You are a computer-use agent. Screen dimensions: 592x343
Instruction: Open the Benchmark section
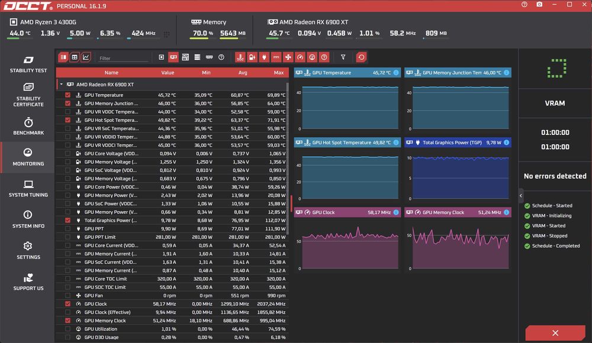point(28,127)
